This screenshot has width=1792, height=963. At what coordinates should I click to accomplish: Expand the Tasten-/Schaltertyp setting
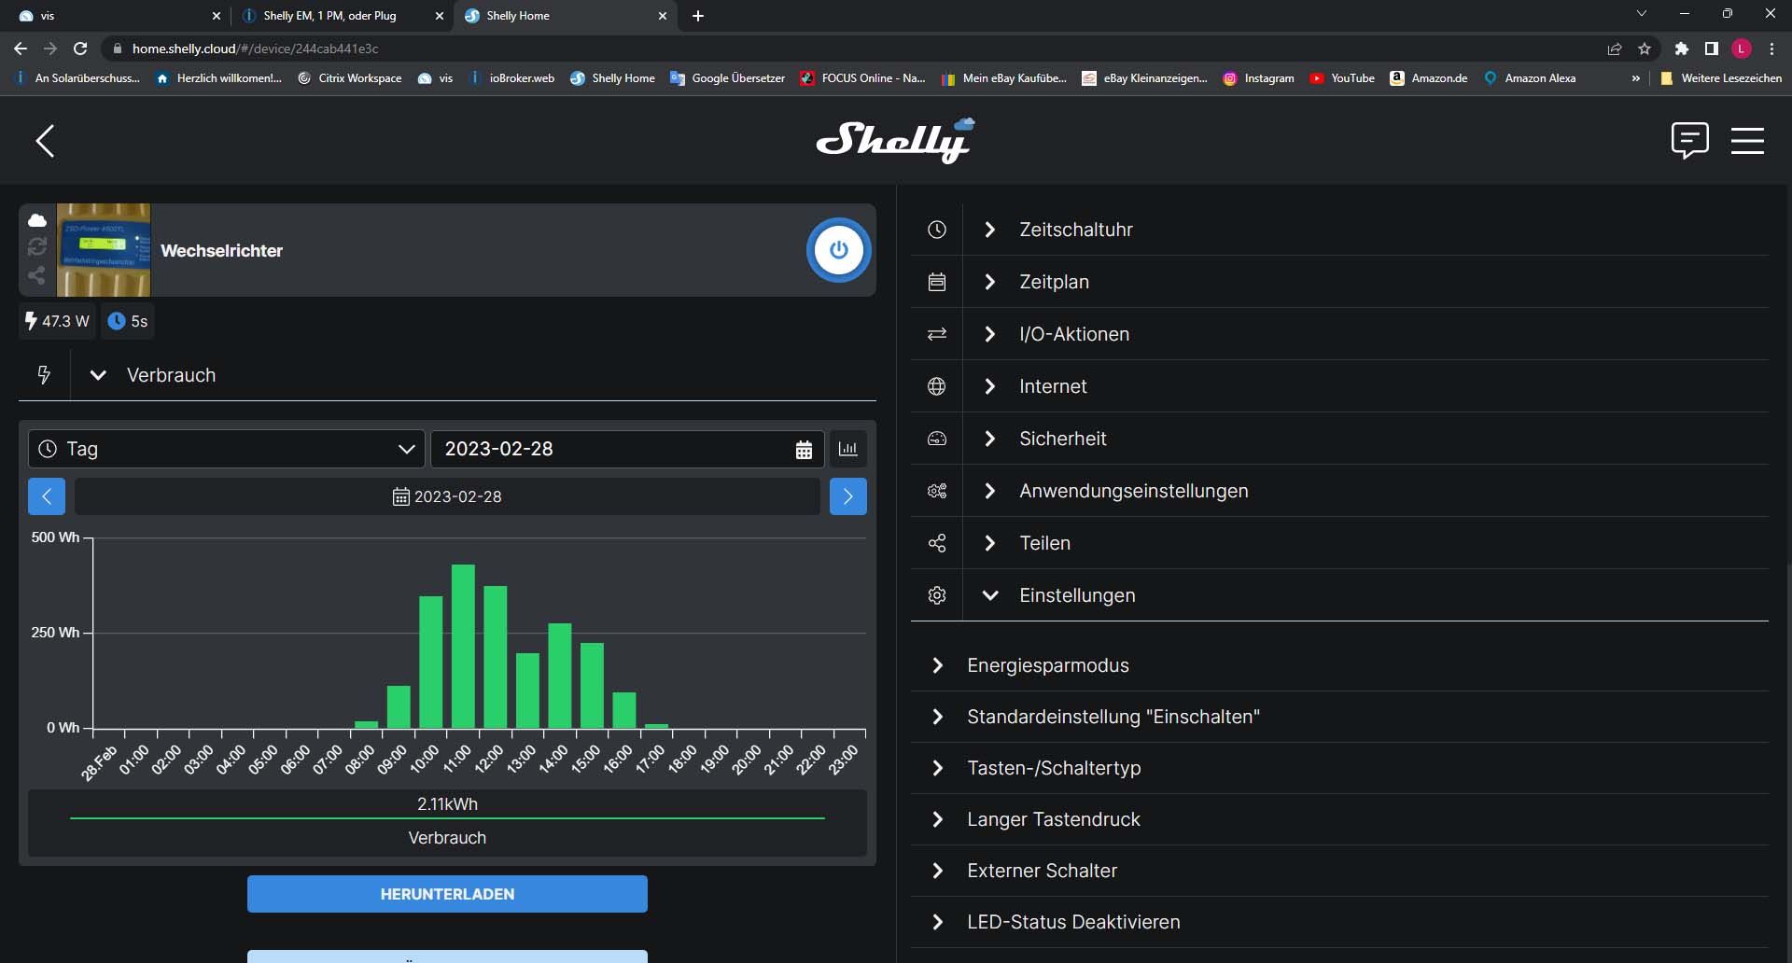pyautogui.click(x=1340, y=768)
